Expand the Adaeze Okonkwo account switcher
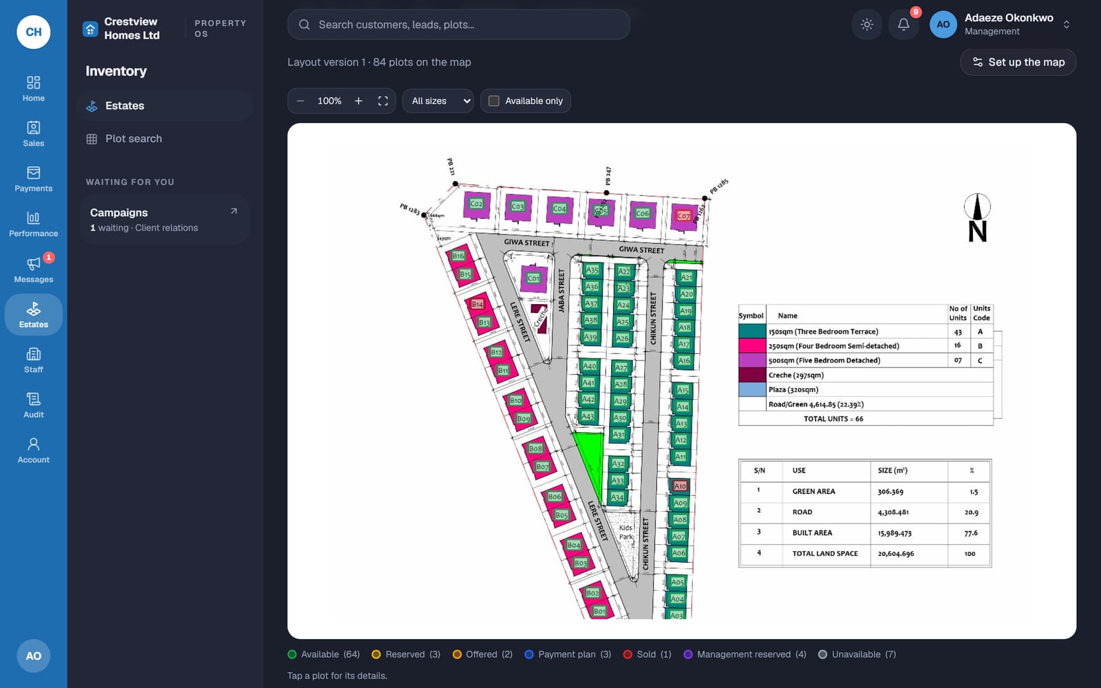 click(1067, 25)
